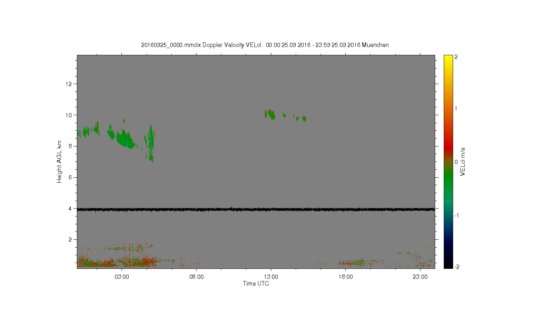Image resolution: width=539 pixels, height=323 pixels.
Task: Click the 08:00 time axis label
Action: click(196, 277)
